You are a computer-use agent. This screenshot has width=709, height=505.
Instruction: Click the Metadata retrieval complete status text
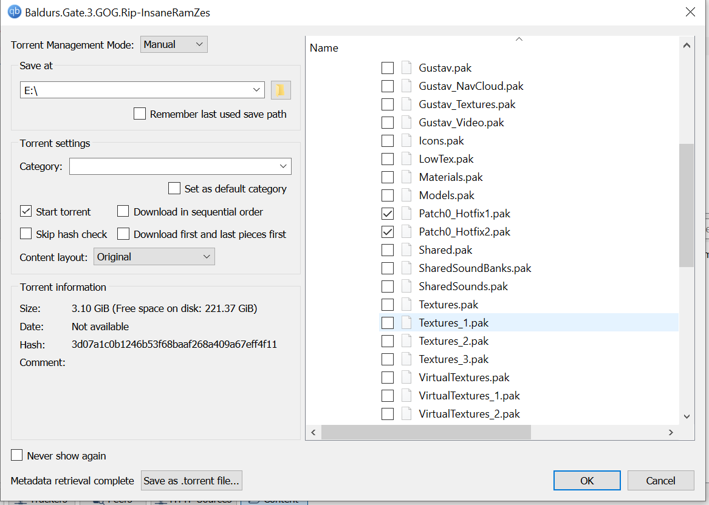72,481
